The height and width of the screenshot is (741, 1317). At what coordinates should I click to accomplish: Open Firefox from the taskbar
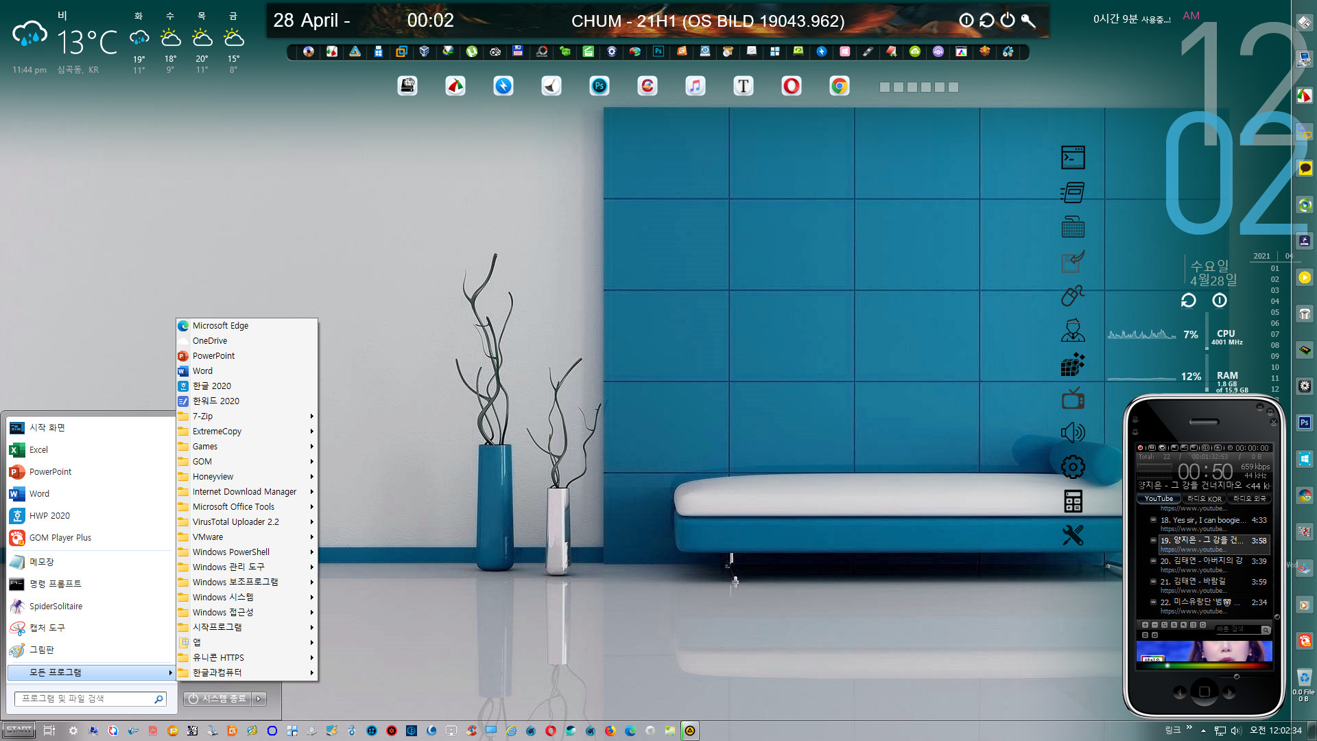click(x=610, y=731)
